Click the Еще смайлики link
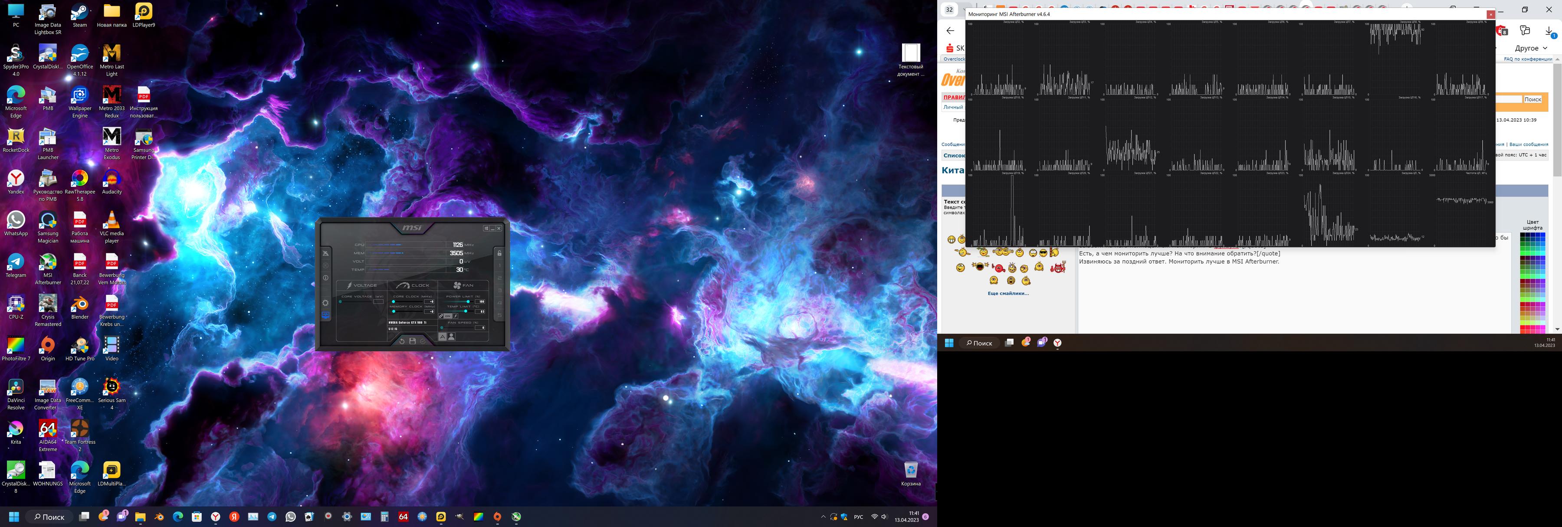 pyautogui.click(x=1008, y=294)
